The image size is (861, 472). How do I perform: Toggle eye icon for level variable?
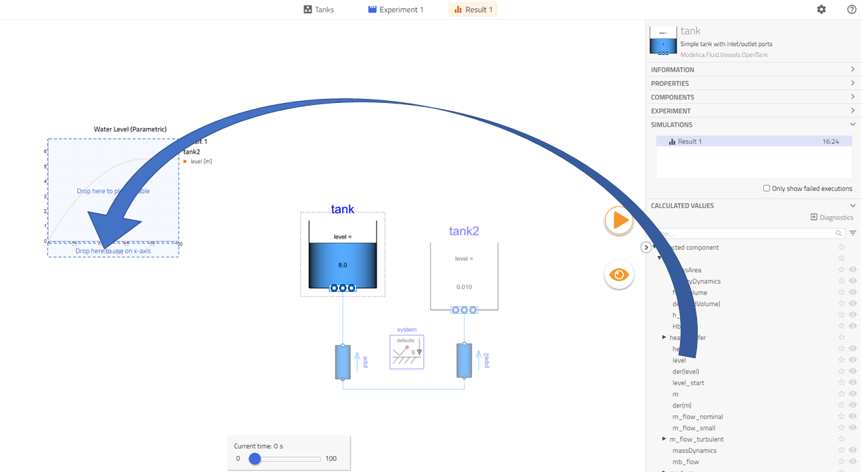click(x=853, y=360)
